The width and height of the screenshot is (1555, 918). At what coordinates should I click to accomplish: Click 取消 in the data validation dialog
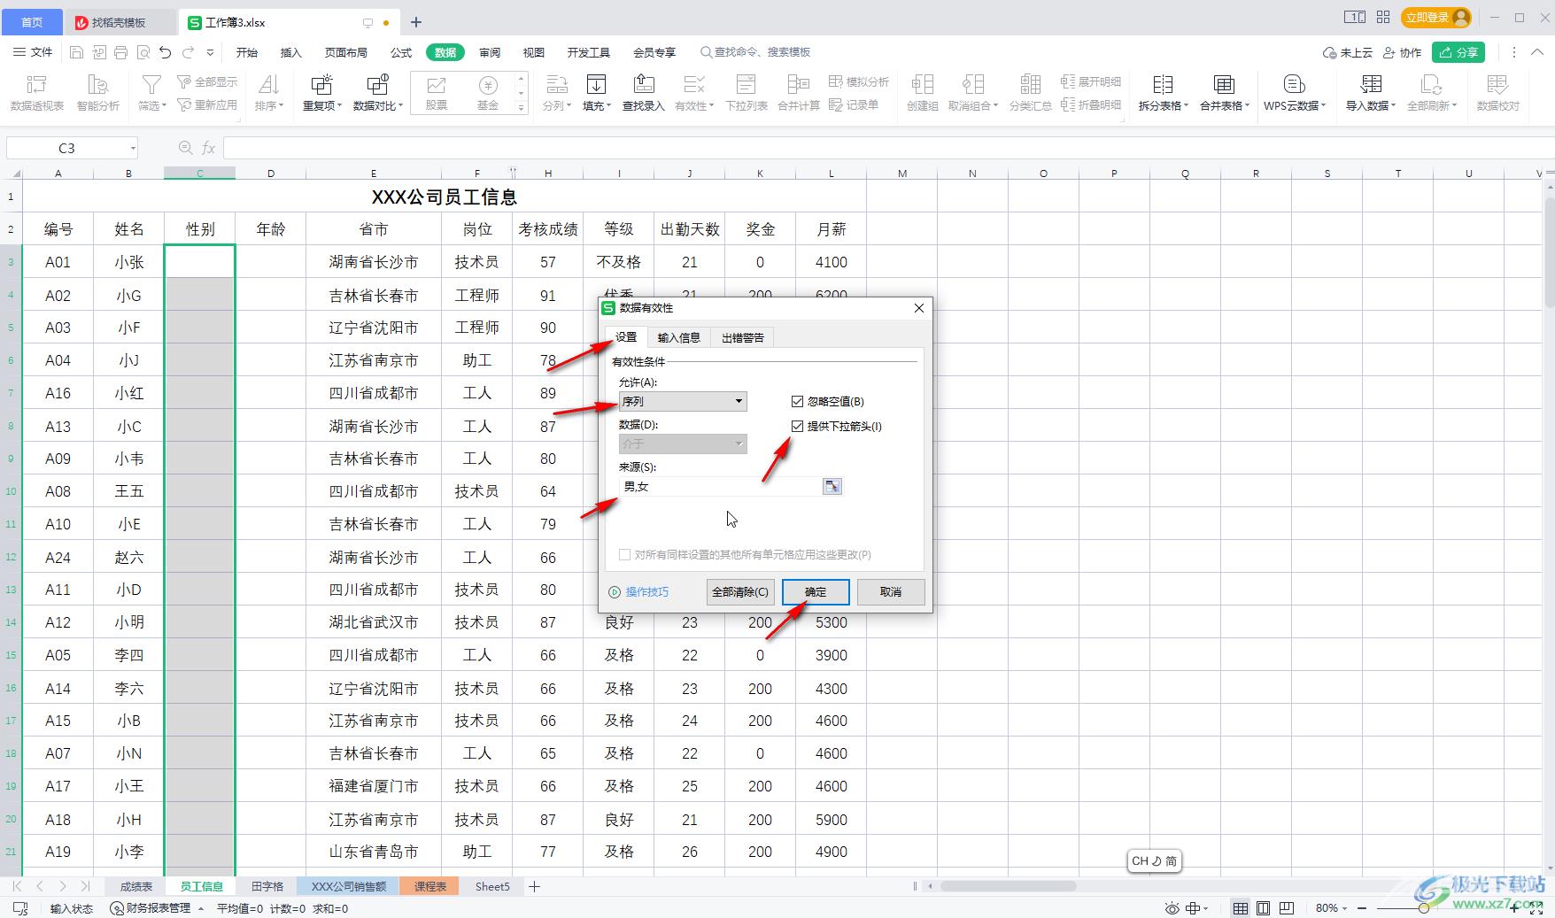coord(891,592)
